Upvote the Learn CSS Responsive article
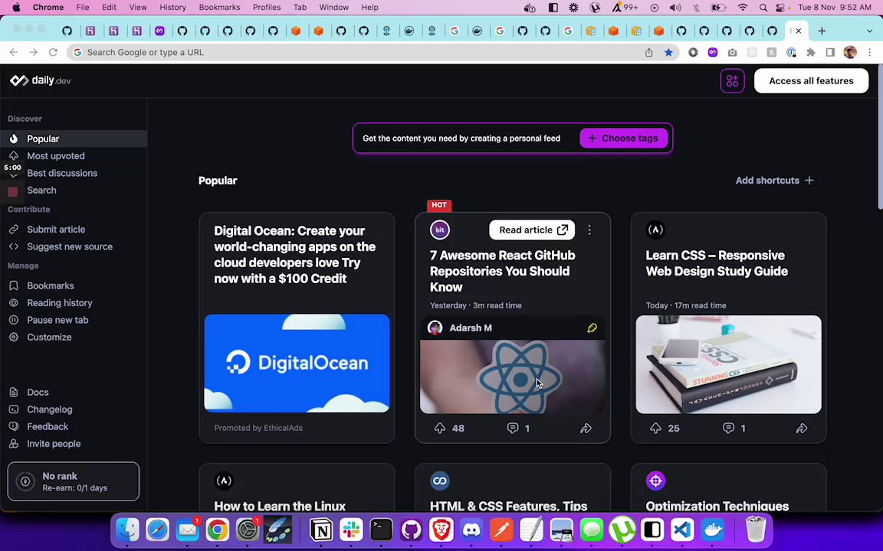Viewport: 883px width, 551px height. [x=655, y=429]
